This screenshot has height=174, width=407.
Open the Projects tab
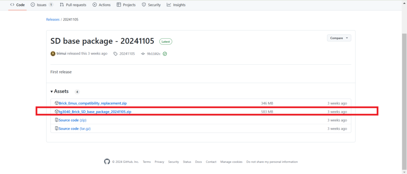coord(126,5)
